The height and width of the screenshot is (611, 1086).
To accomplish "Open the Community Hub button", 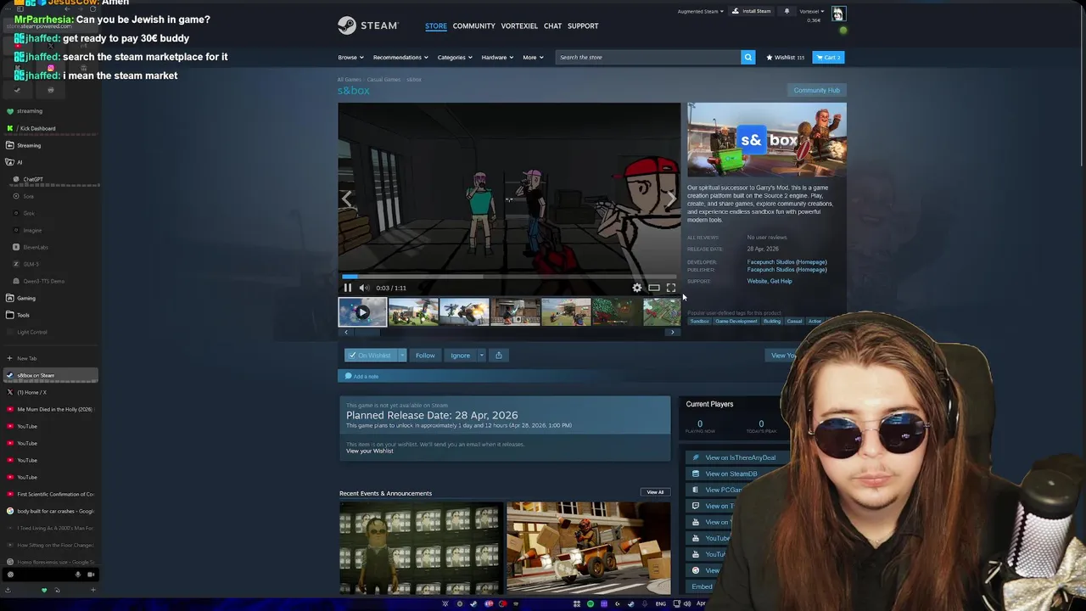I will coord(816,90).
